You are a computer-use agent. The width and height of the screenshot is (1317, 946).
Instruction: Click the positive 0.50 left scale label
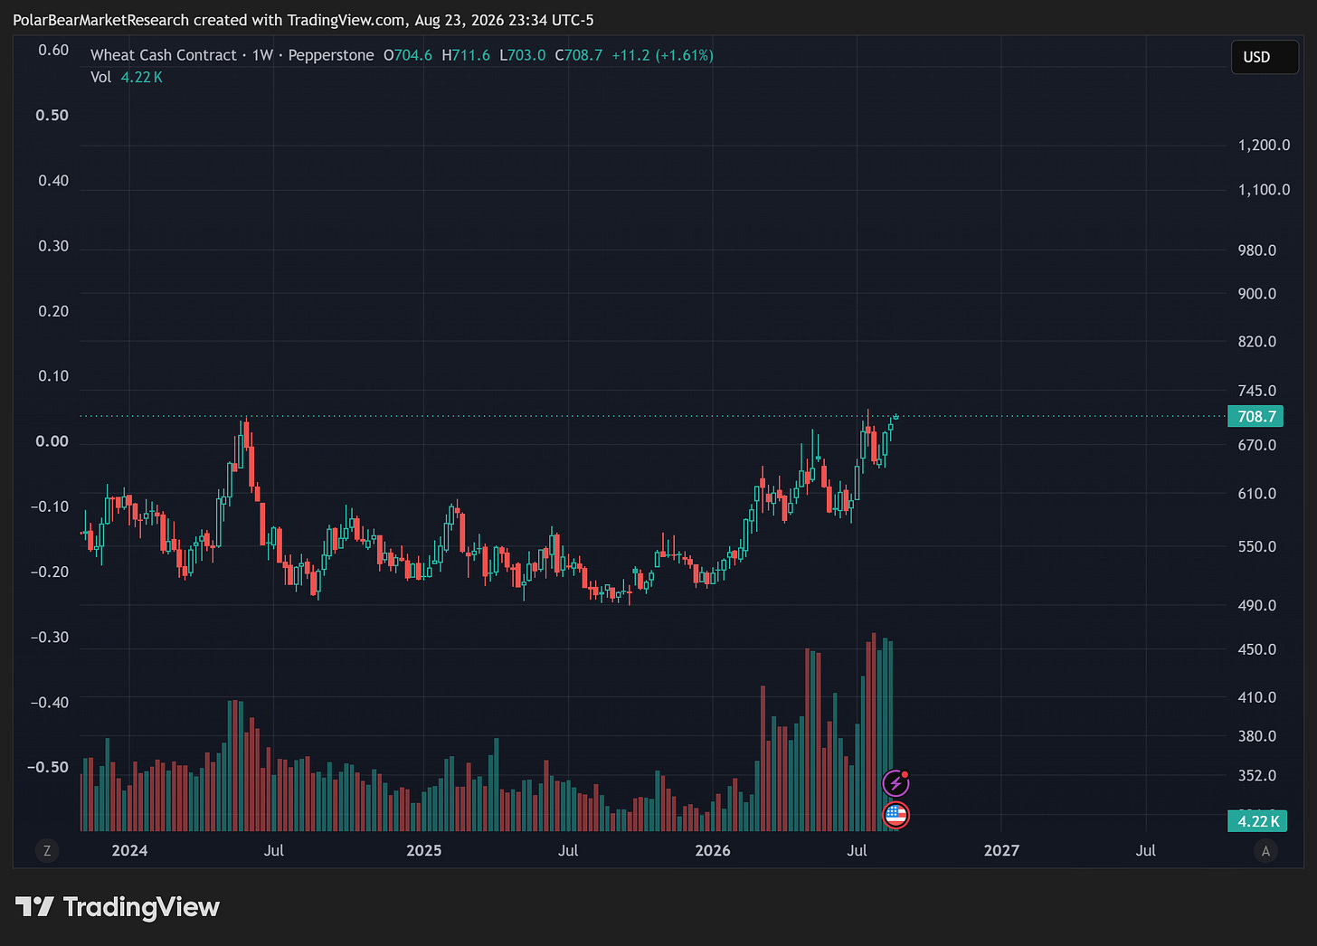pyautogui.click(x=52, y=115)
